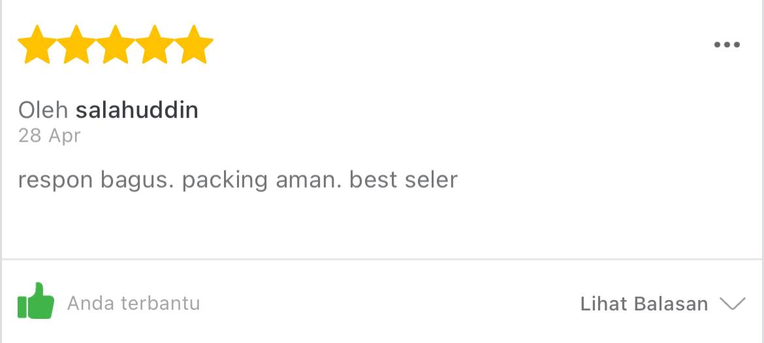Click blank area between helpful label and replies
This screenshot has width=764, height=343.
coord(392,303)
